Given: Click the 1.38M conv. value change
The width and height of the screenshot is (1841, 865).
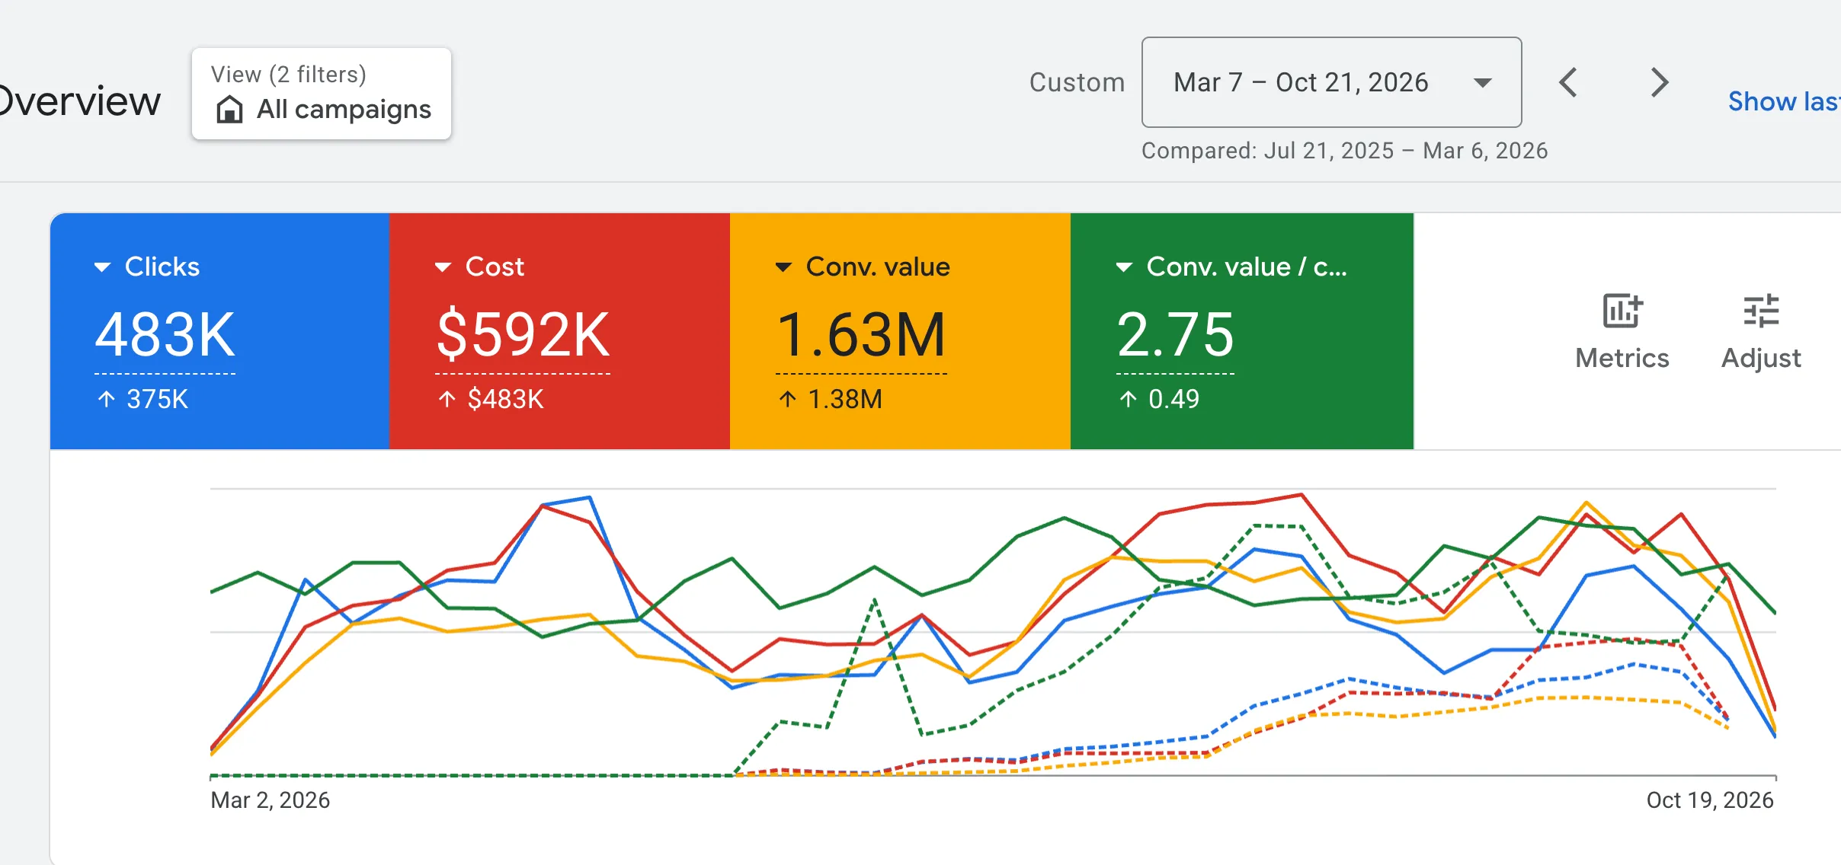Looking at the screenshot, I should (x=844, y=399).
